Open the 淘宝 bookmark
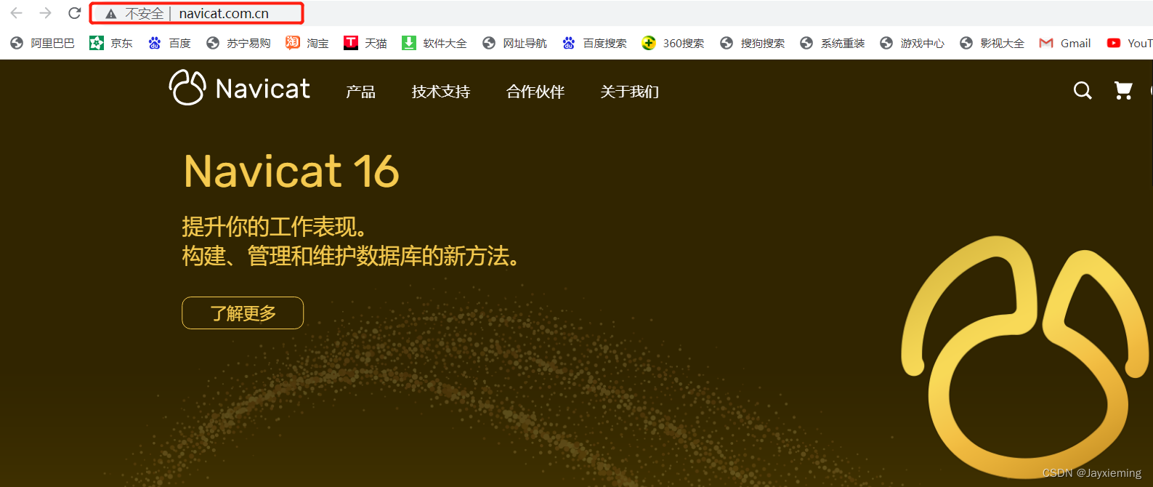The image size is (1153, 487). 307,44
